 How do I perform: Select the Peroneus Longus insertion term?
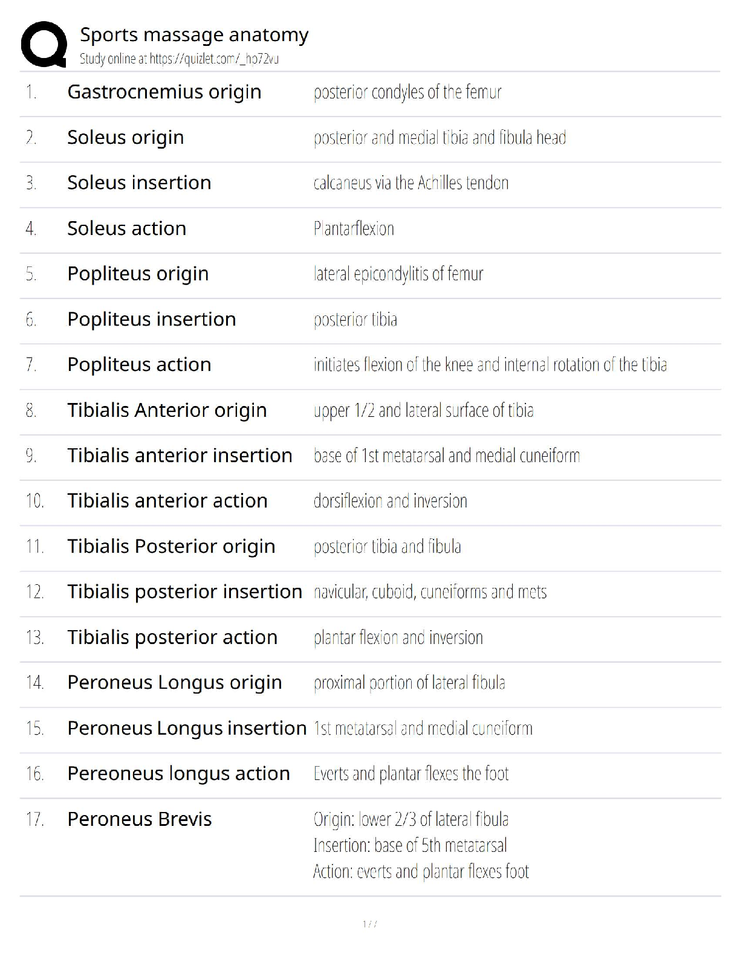[187, 728]
